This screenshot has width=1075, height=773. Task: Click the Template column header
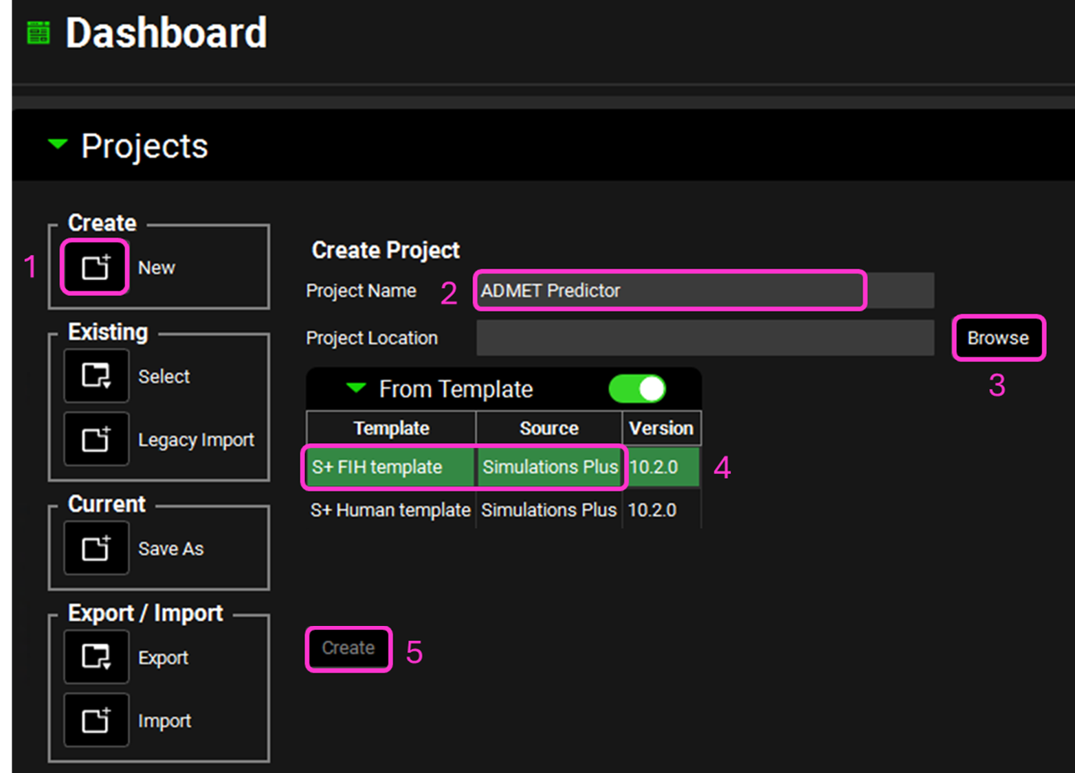coord(391,428)
